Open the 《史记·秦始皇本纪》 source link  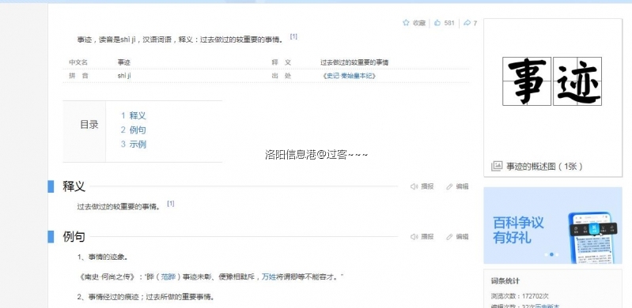click(x=349, y=76)
